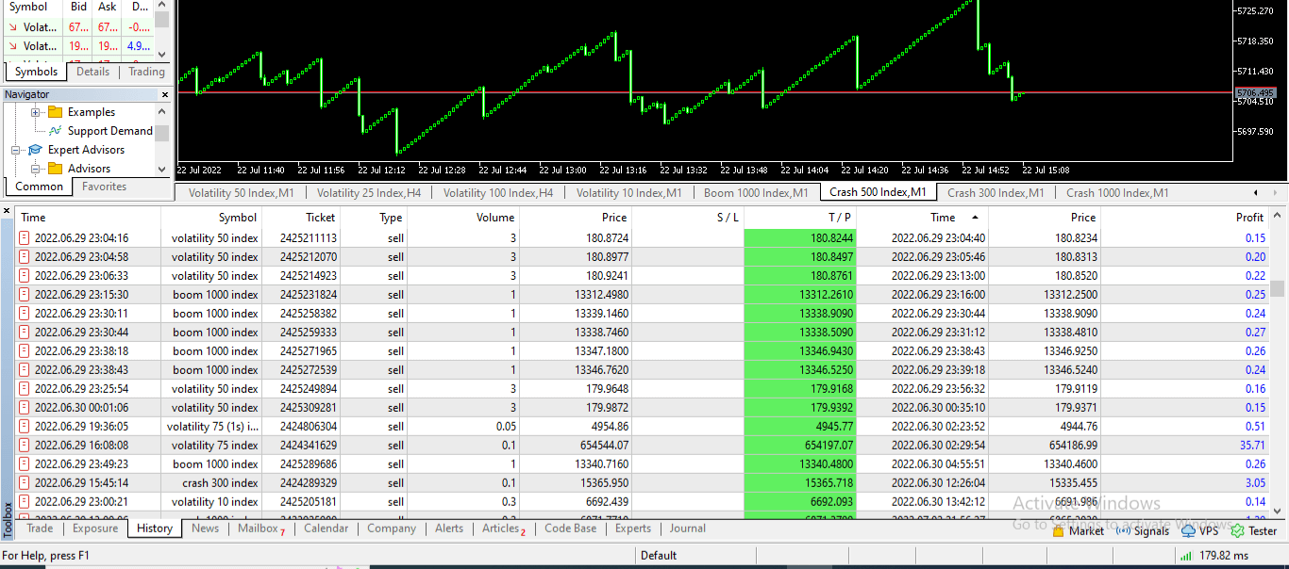Sort history by the Symbol column header

[237, 217]
